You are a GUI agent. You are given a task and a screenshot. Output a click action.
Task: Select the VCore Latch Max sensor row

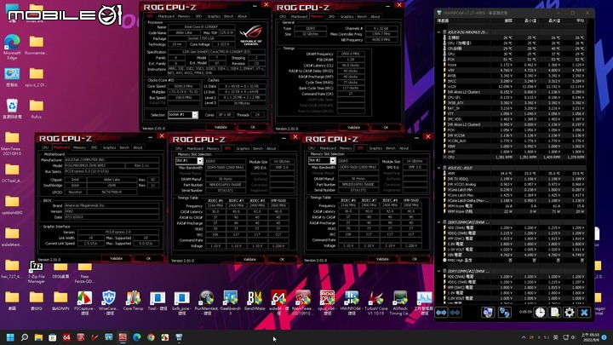pos(513,195)
